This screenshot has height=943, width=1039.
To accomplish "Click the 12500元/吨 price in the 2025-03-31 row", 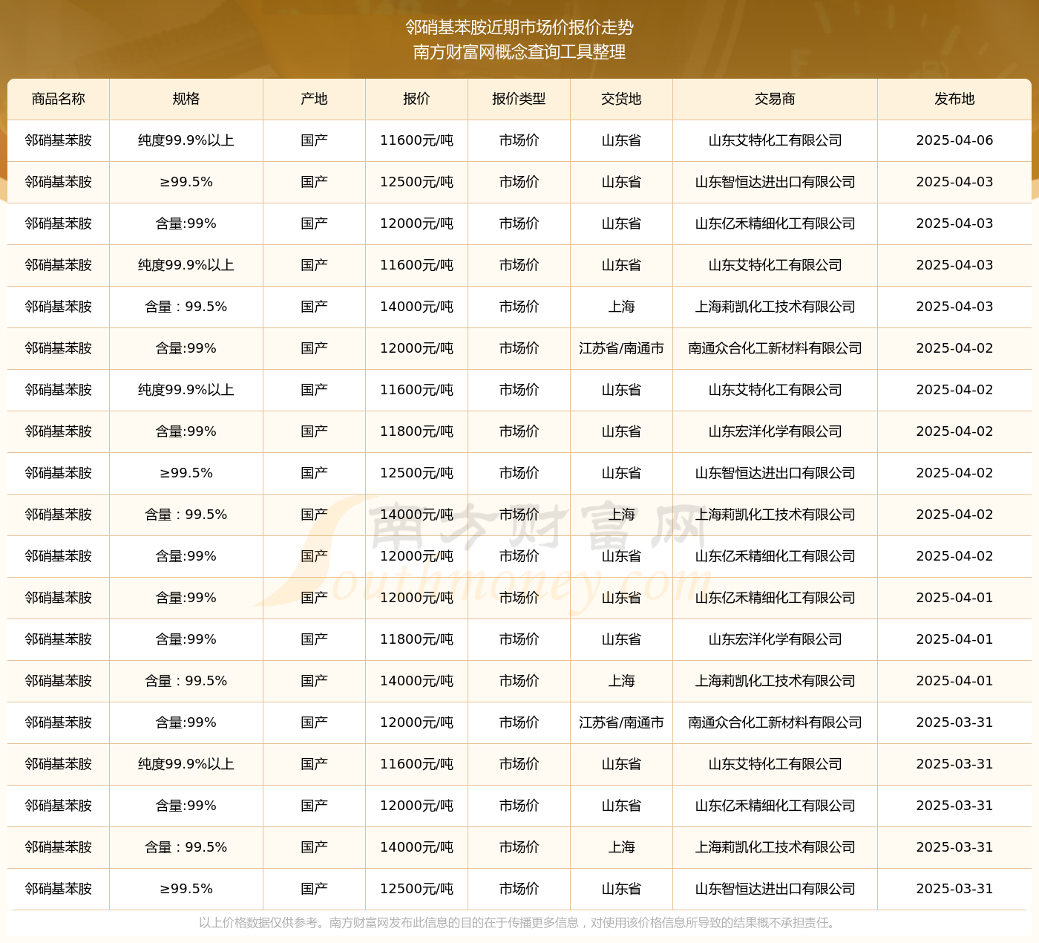I will 416,889.
